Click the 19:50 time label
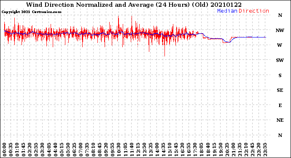The height and width of the screenshot is (158, 291). click(x=221, y=150)
